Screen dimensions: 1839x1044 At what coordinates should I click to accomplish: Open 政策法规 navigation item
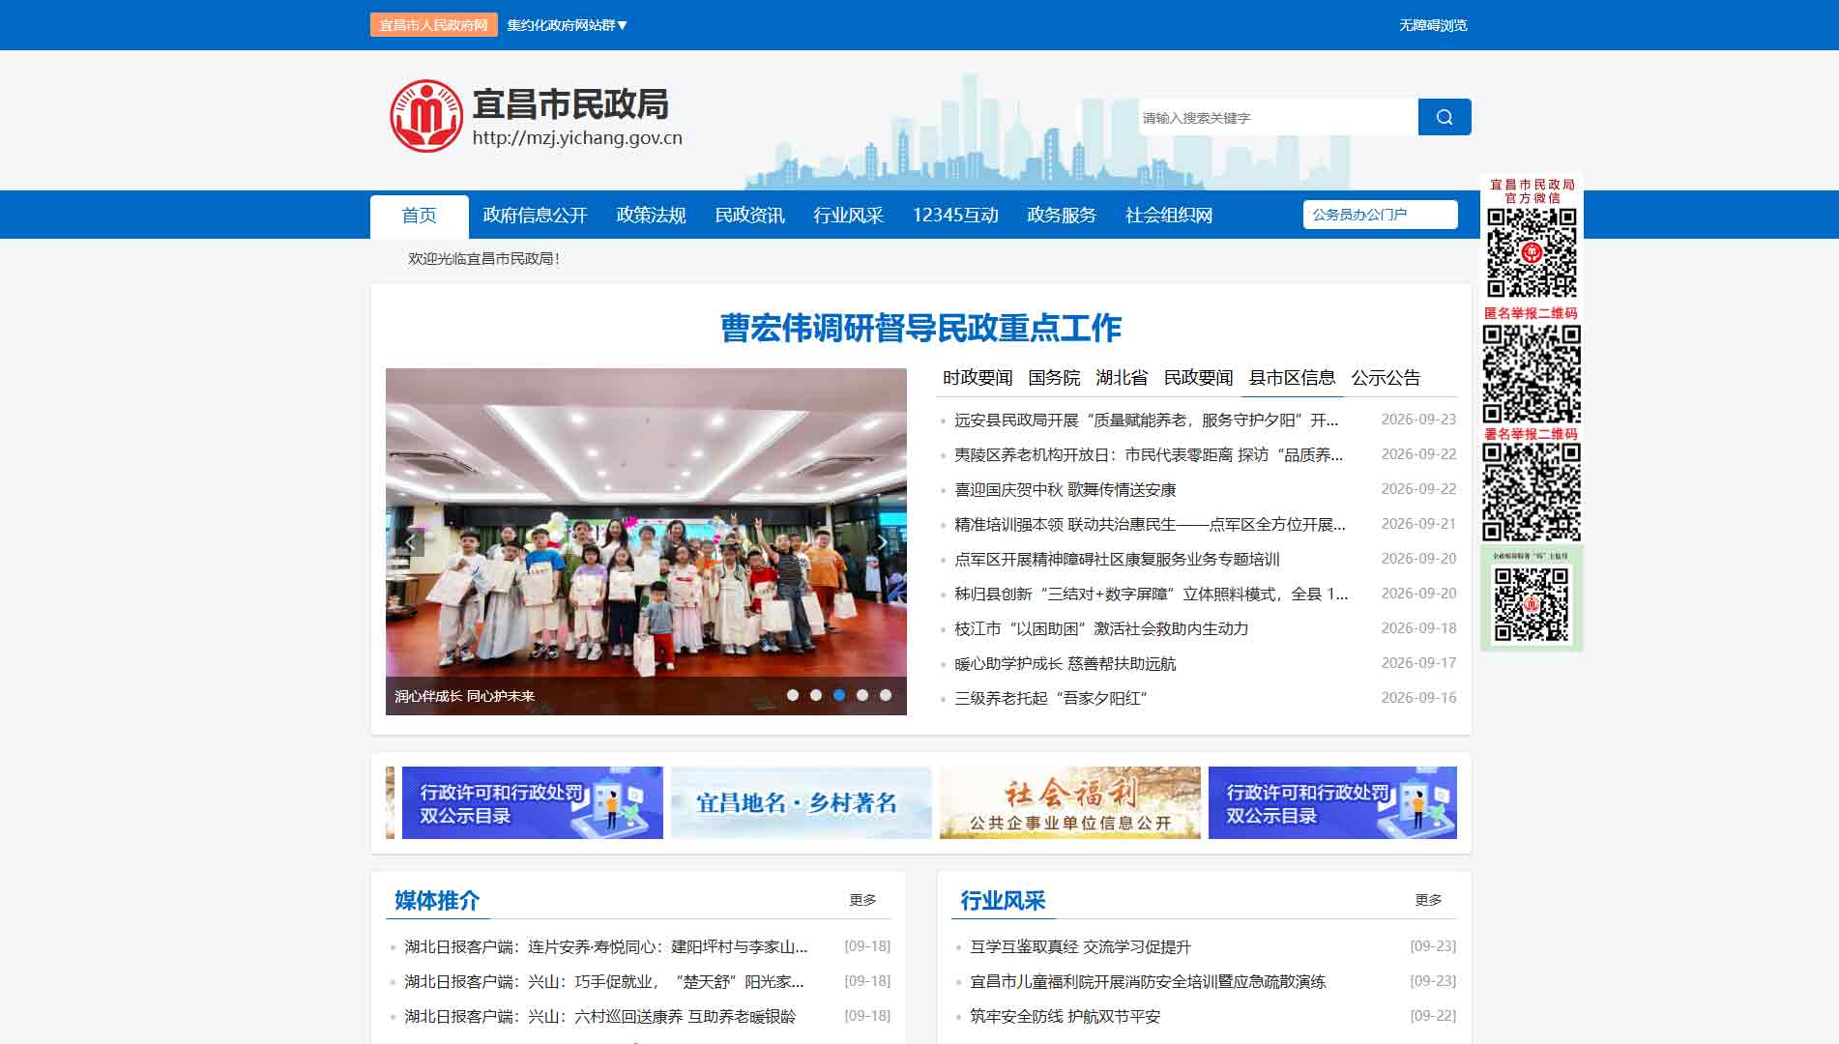(x=651, y=216)
